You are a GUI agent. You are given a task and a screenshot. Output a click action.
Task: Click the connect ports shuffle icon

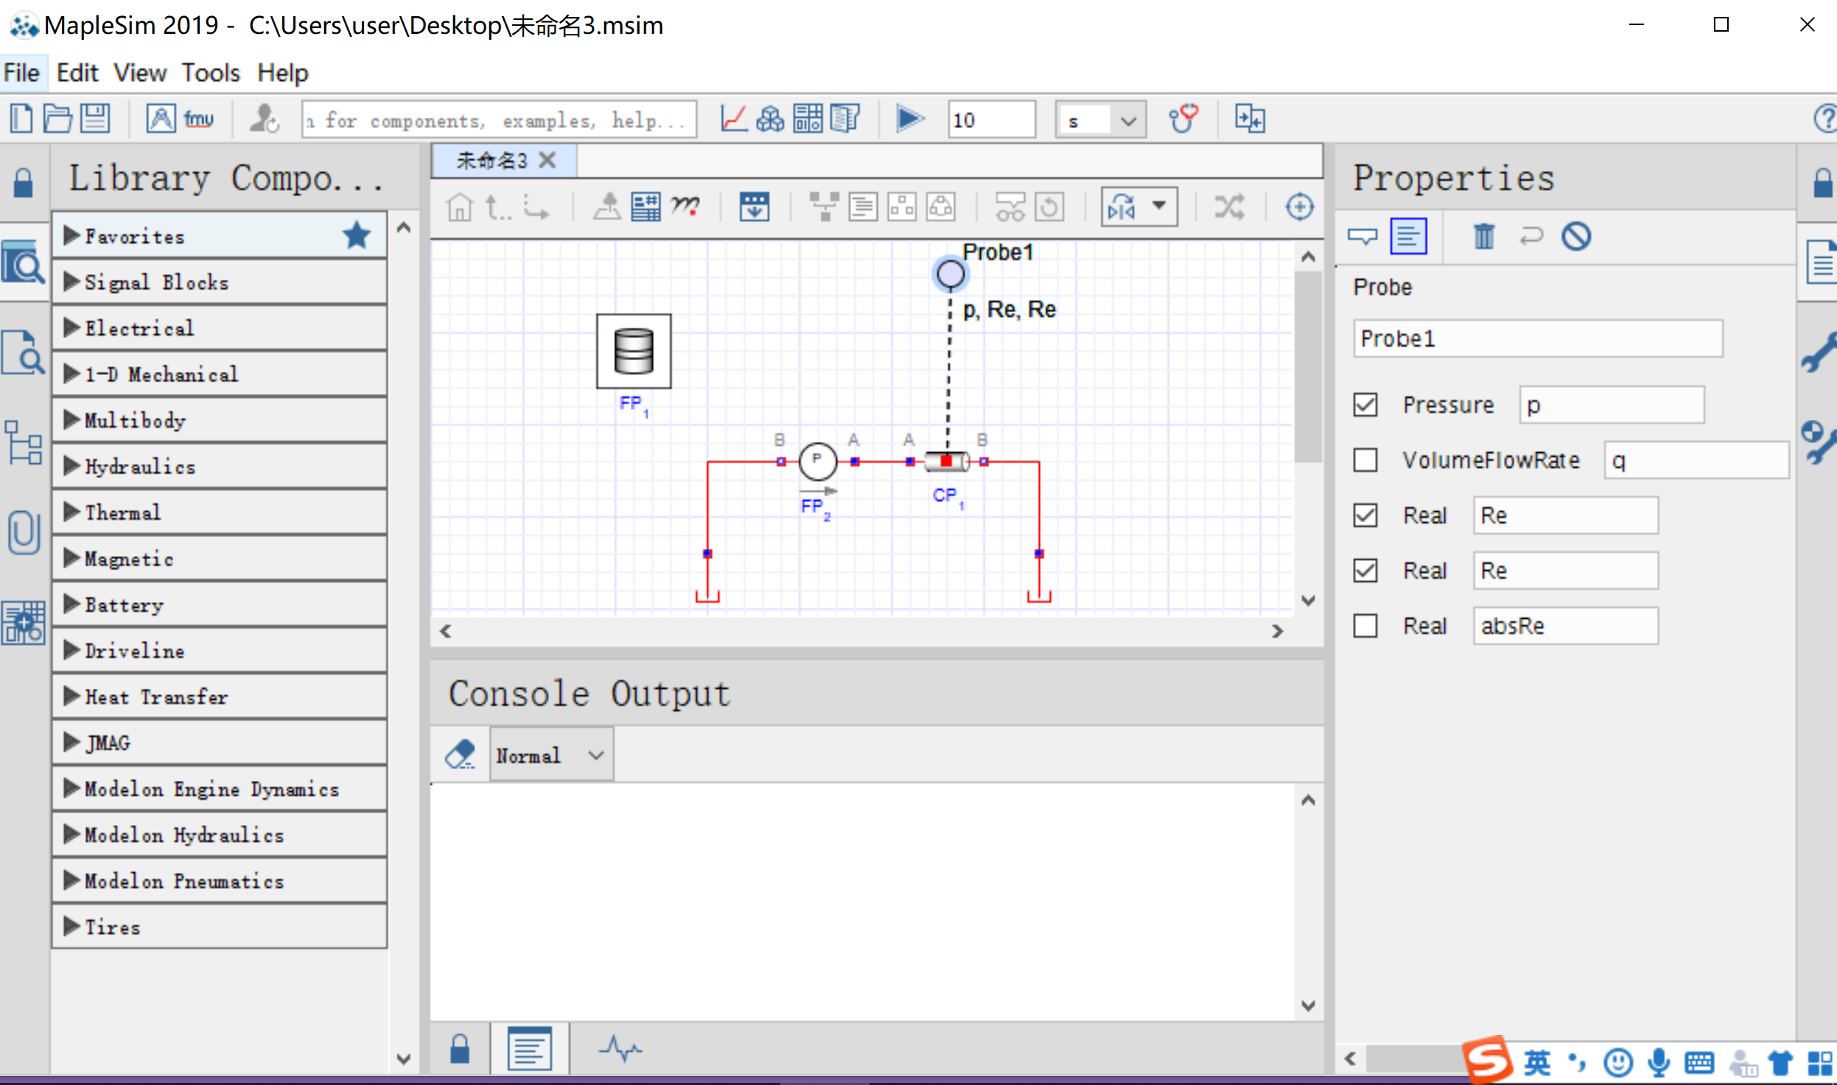(x=1229, y=207)
